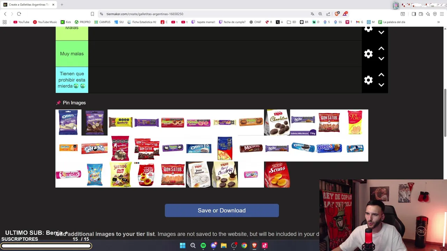
Task: Toggle browser sidebar panel
Action: [x=414, y=14]
